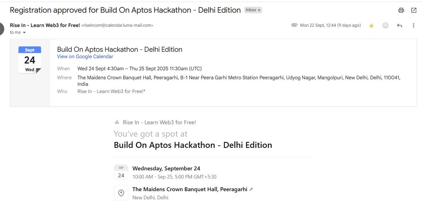Click bold 'Build On Aptos Hackathon' body heading

click(193, 145)
